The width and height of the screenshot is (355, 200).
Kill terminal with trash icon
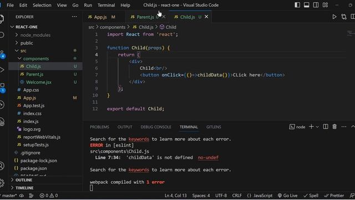(334, 127)
